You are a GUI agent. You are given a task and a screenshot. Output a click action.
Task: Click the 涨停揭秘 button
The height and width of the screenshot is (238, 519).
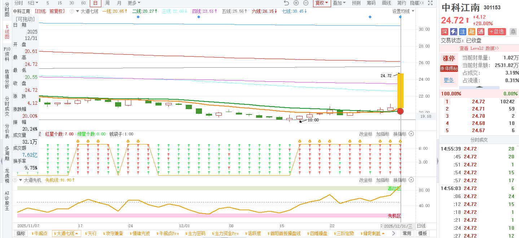pyautogui.click(x=449, y=68)
